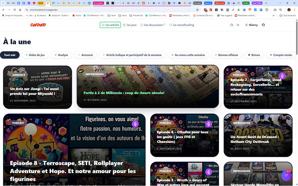The height and width of the screenshot is (186, 298).
Task: Open tab search dropdown arrow
Action: pos(3,3)
